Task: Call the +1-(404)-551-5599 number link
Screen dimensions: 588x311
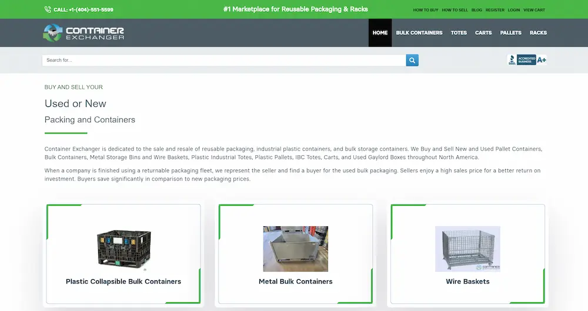Action: click(83, 10)
